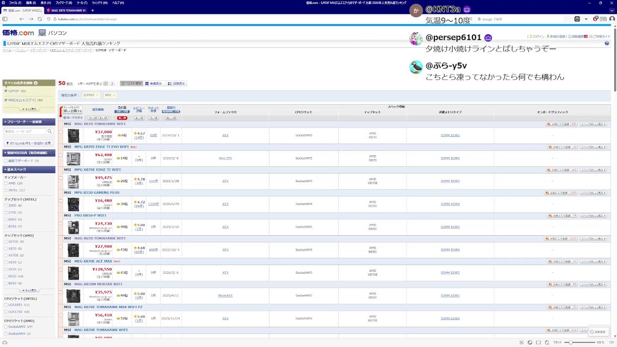Open PRO B850-P WIFI product link
This screenshot has width=617, height=347.
pyautogui.click(x=90, y=215)
